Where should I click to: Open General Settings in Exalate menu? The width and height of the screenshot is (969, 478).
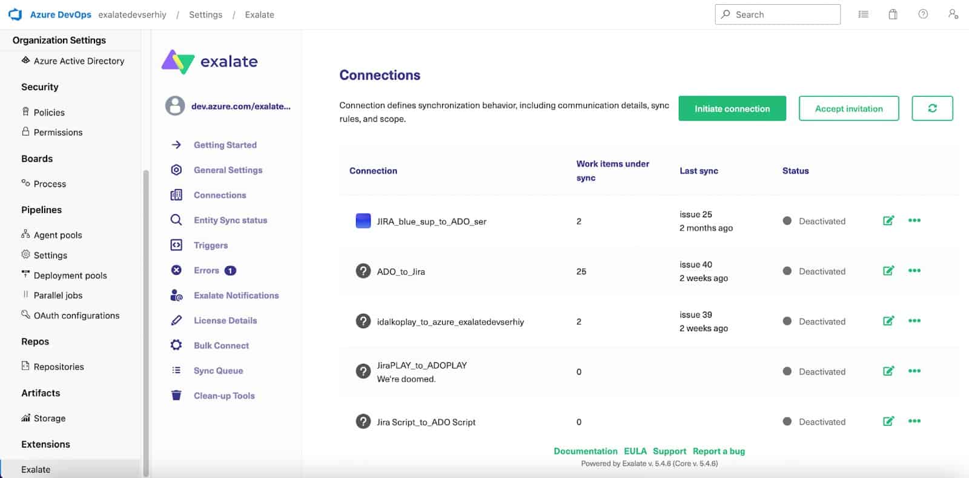228,170
